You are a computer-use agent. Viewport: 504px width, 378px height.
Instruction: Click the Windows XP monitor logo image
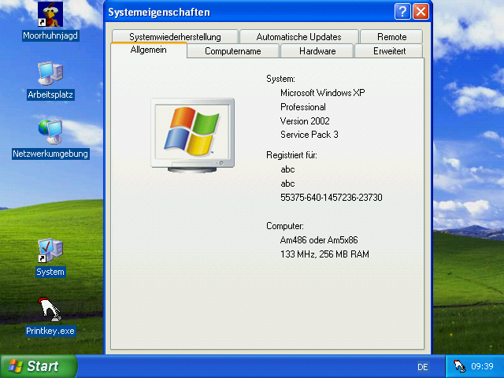click(192, 135)
